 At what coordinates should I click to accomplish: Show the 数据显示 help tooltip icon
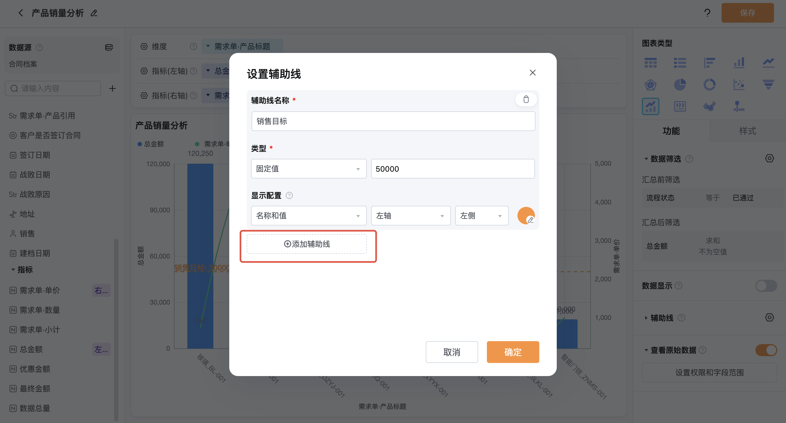pos(678,285)
